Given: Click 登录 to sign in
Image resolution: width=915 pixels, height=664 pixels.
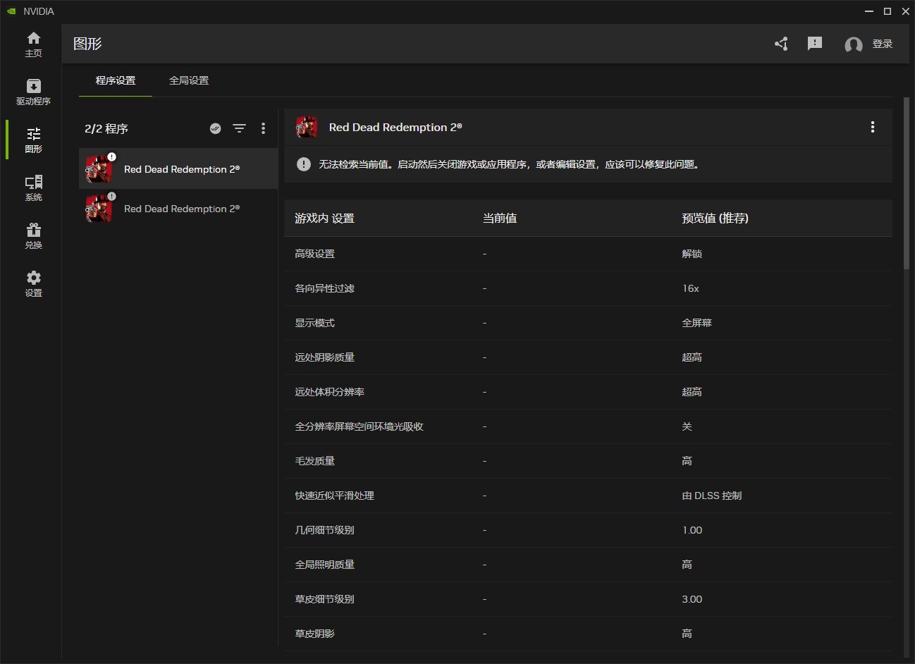Looking at the screenshot, I should pyautogui.click(x=883, y=44).
